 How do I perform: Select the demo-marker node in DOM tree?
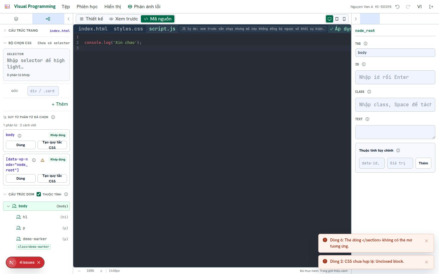(x=36, y=239)
